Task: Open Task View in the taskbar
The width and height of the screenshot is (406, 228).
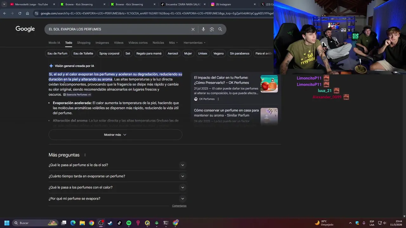Action: click(64, 223)
